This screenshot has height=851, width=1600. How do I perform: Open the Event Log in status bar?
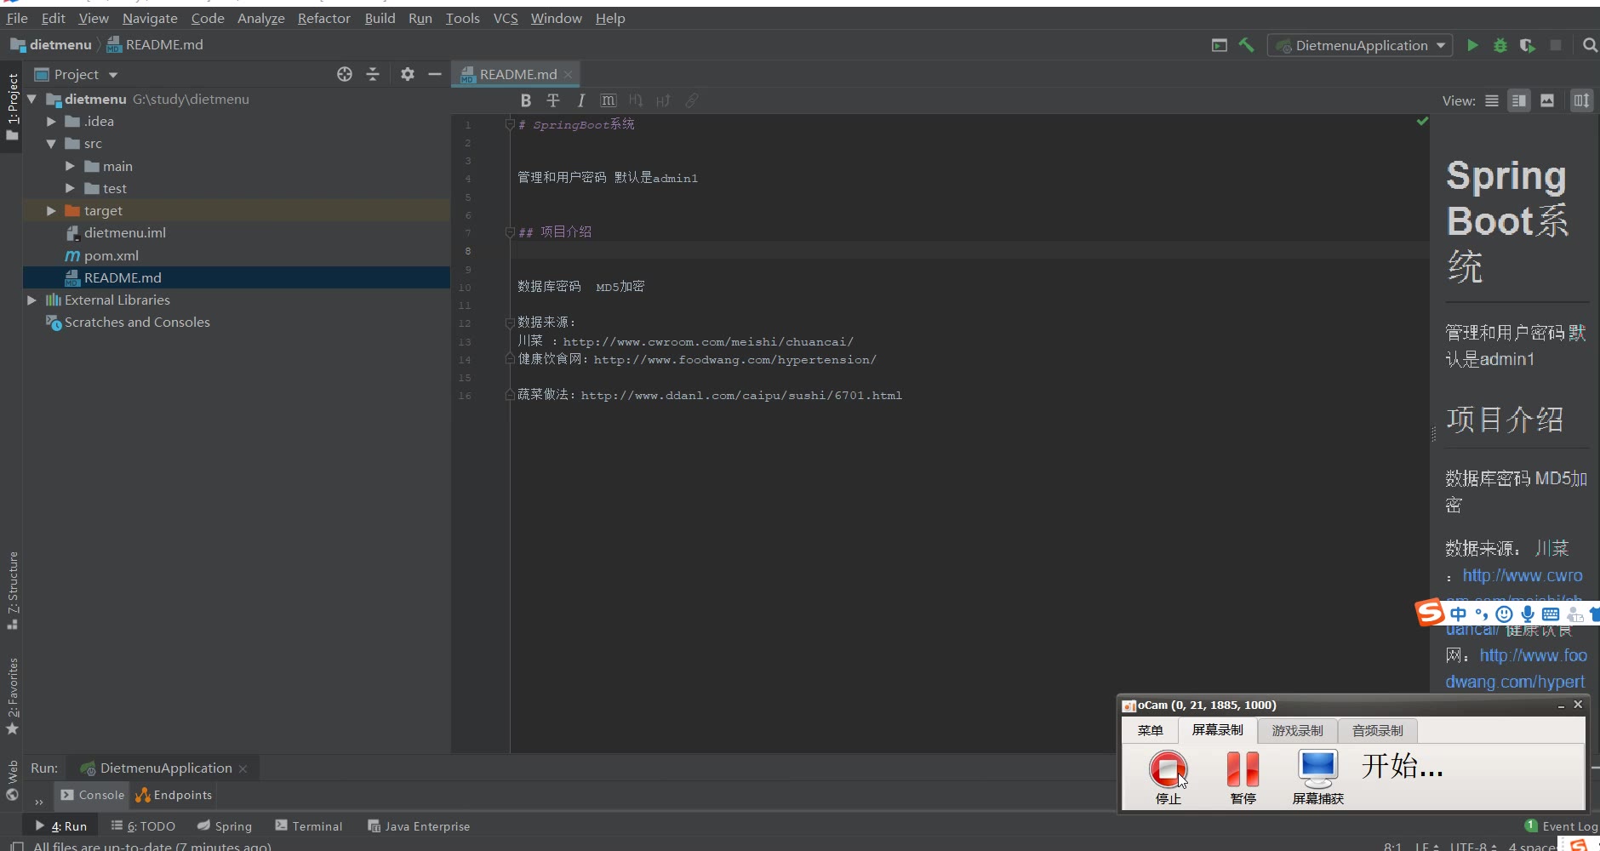(x=1561, y=825)
